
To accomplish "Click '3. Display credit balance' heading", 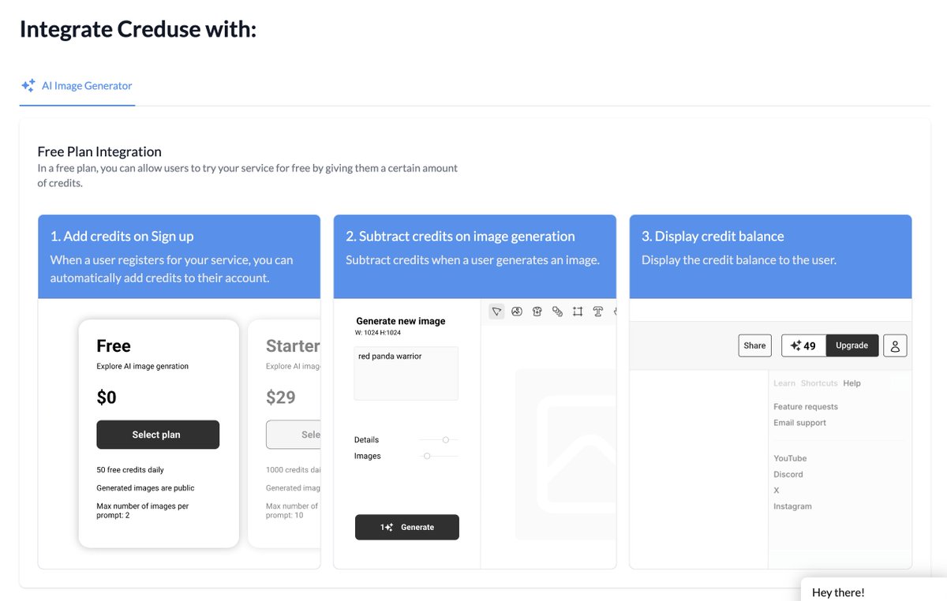I will [x=713, y=237].
